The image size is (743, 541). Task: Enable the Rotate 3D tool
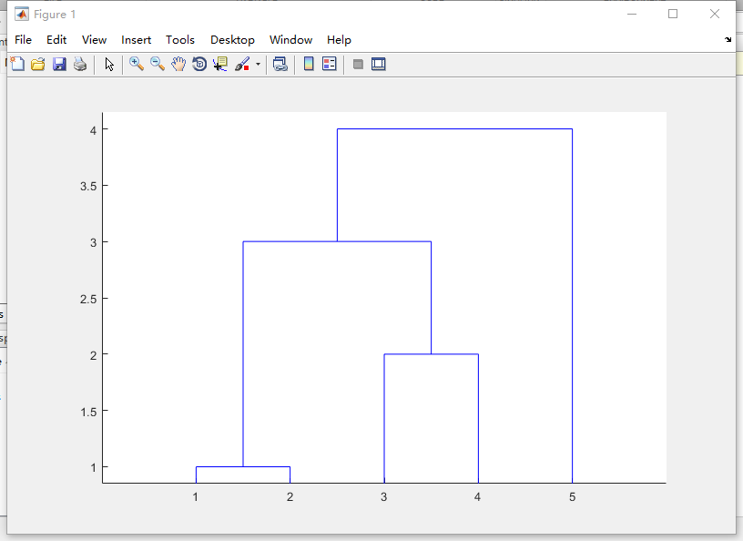(x=199, y=64)
